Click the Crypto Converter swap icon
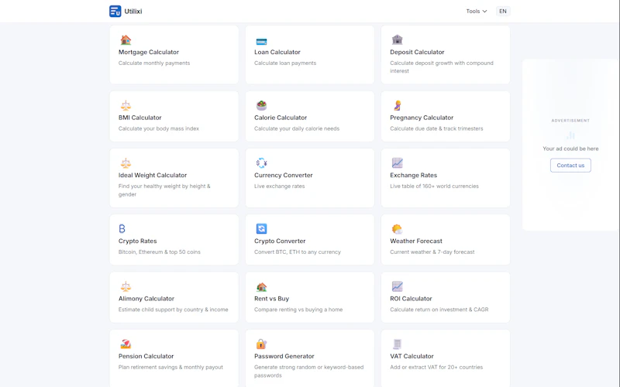The height and width of the screenshot is (387, 620). pos(261,228)
